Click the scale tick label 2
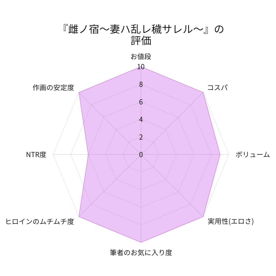This screenshot has height=276, width=276. coord(141,137)
